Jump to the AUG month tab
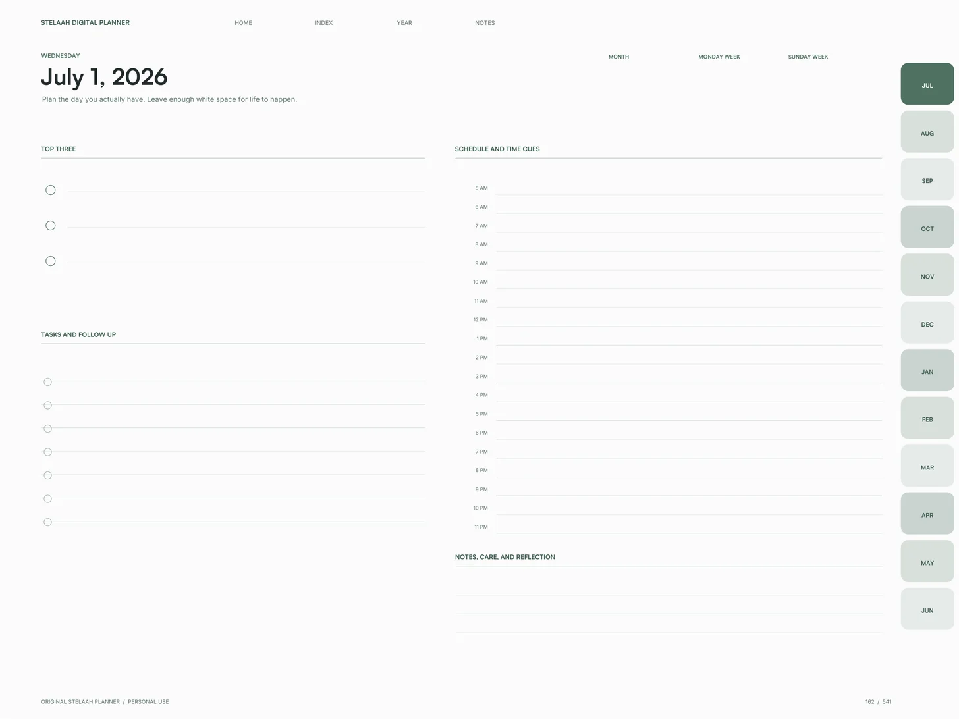This screenshot has width=959, height=719. 927,132
